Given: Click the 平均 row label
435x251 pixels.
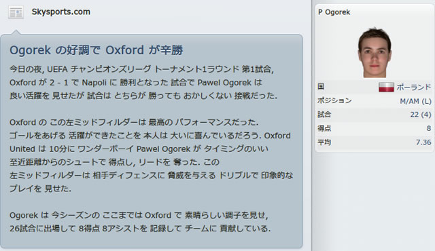Looking at the screenshot, I should (324, 142).
